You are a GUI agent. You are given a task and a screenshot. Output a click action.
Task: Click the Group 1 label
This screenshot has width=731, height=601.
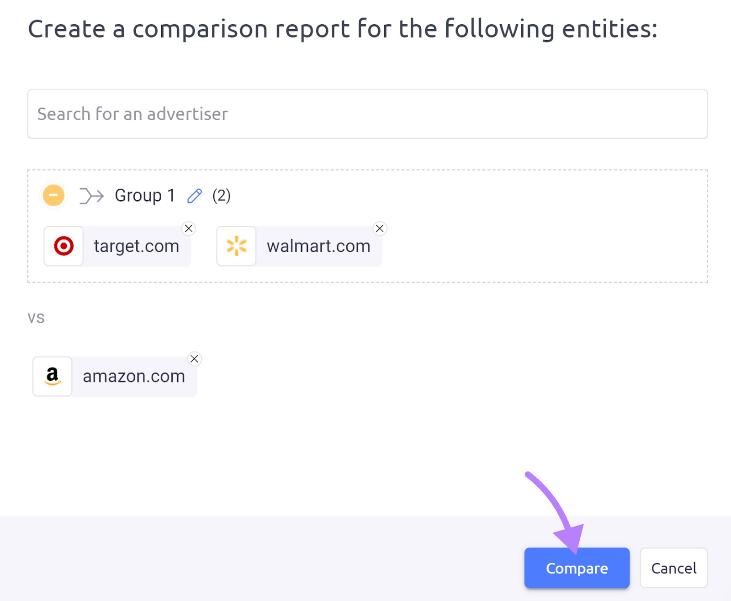(x=144, y=196)
